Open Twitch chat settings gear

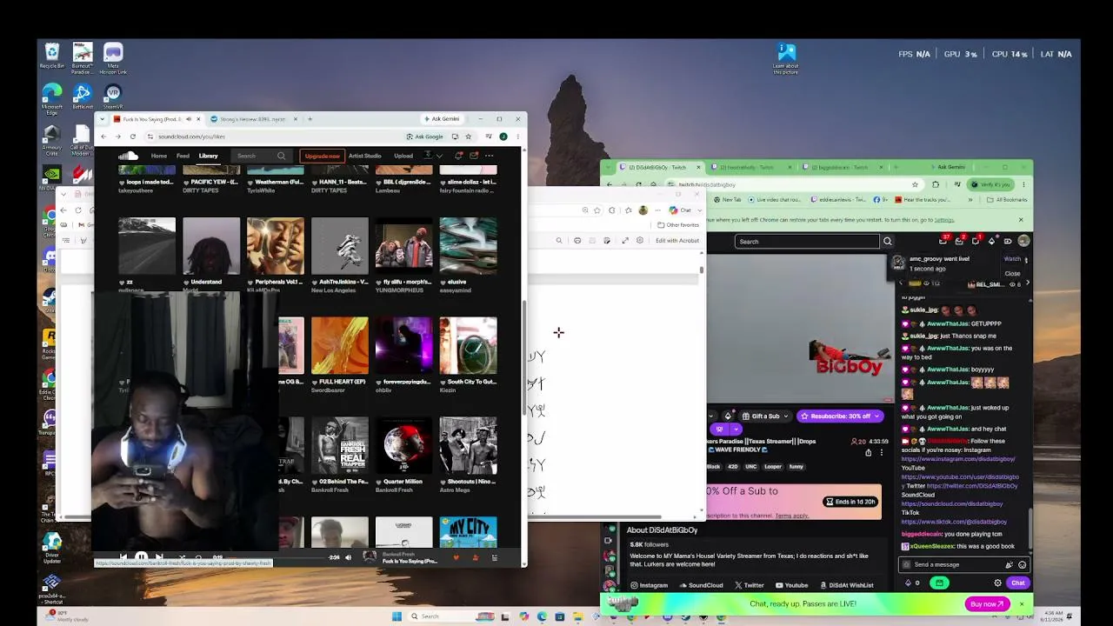click(x=997, y=583)
